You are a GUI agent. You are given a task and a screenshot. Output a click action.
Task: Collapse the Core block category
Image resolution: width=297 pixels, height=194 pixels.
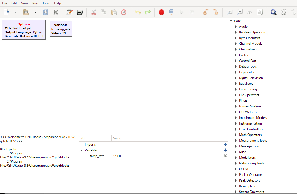tap(231, 21)
